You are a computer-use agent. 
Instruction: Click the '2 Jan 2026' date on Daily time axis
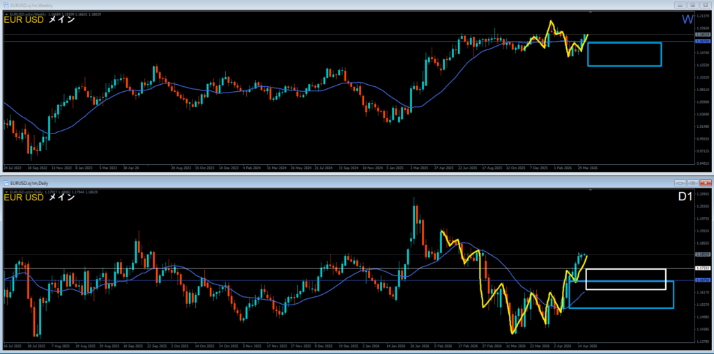pos(372,346)
